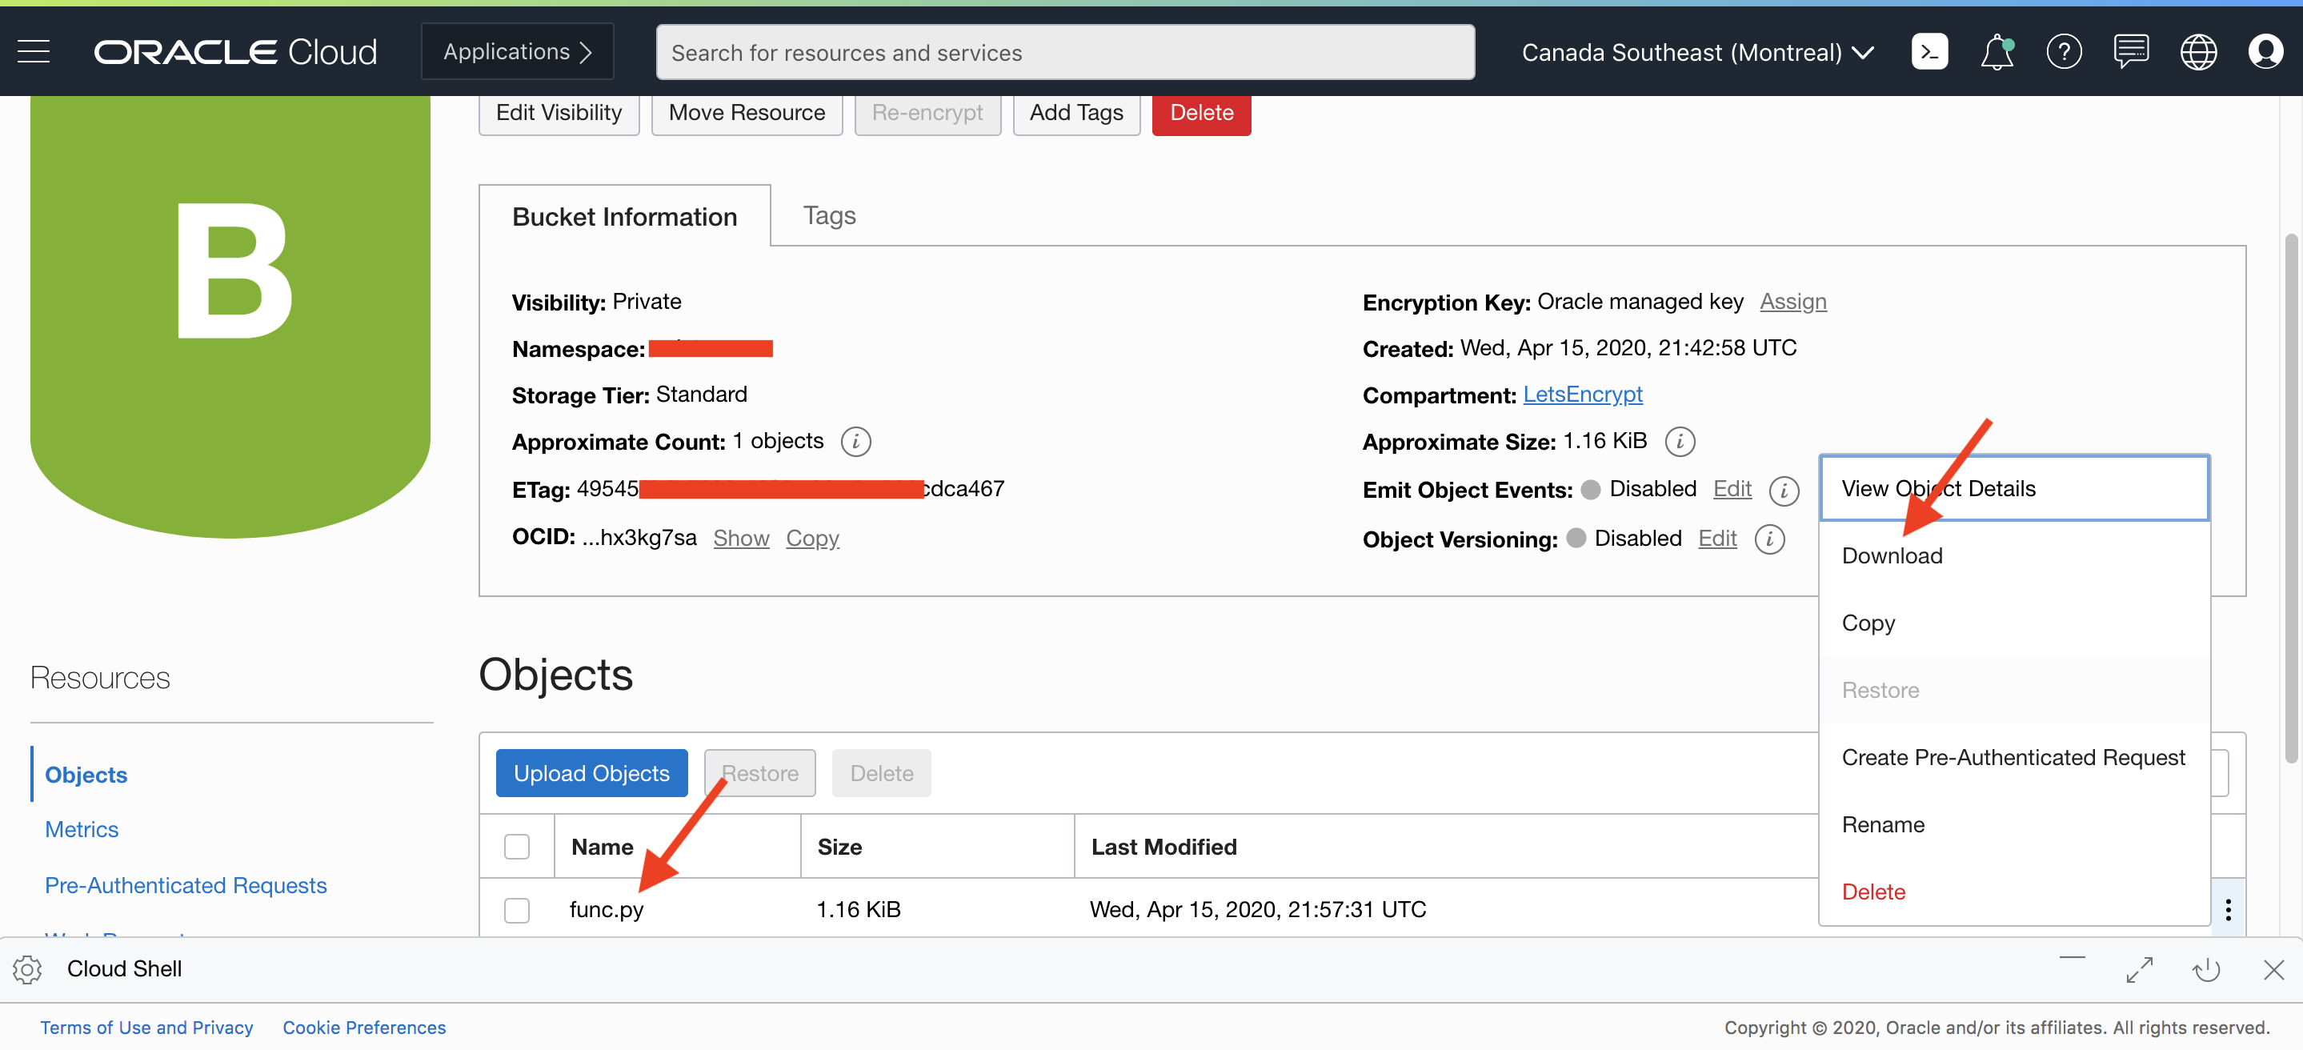Click the Upload Objects button
2303x1050 pixels.
pyautogui.click(x=591, y=773)
